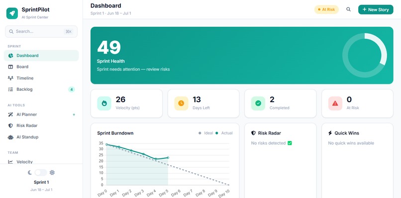Click the checkmark icon on the Completed card
The image size is (401, 198).
(258, 103)
